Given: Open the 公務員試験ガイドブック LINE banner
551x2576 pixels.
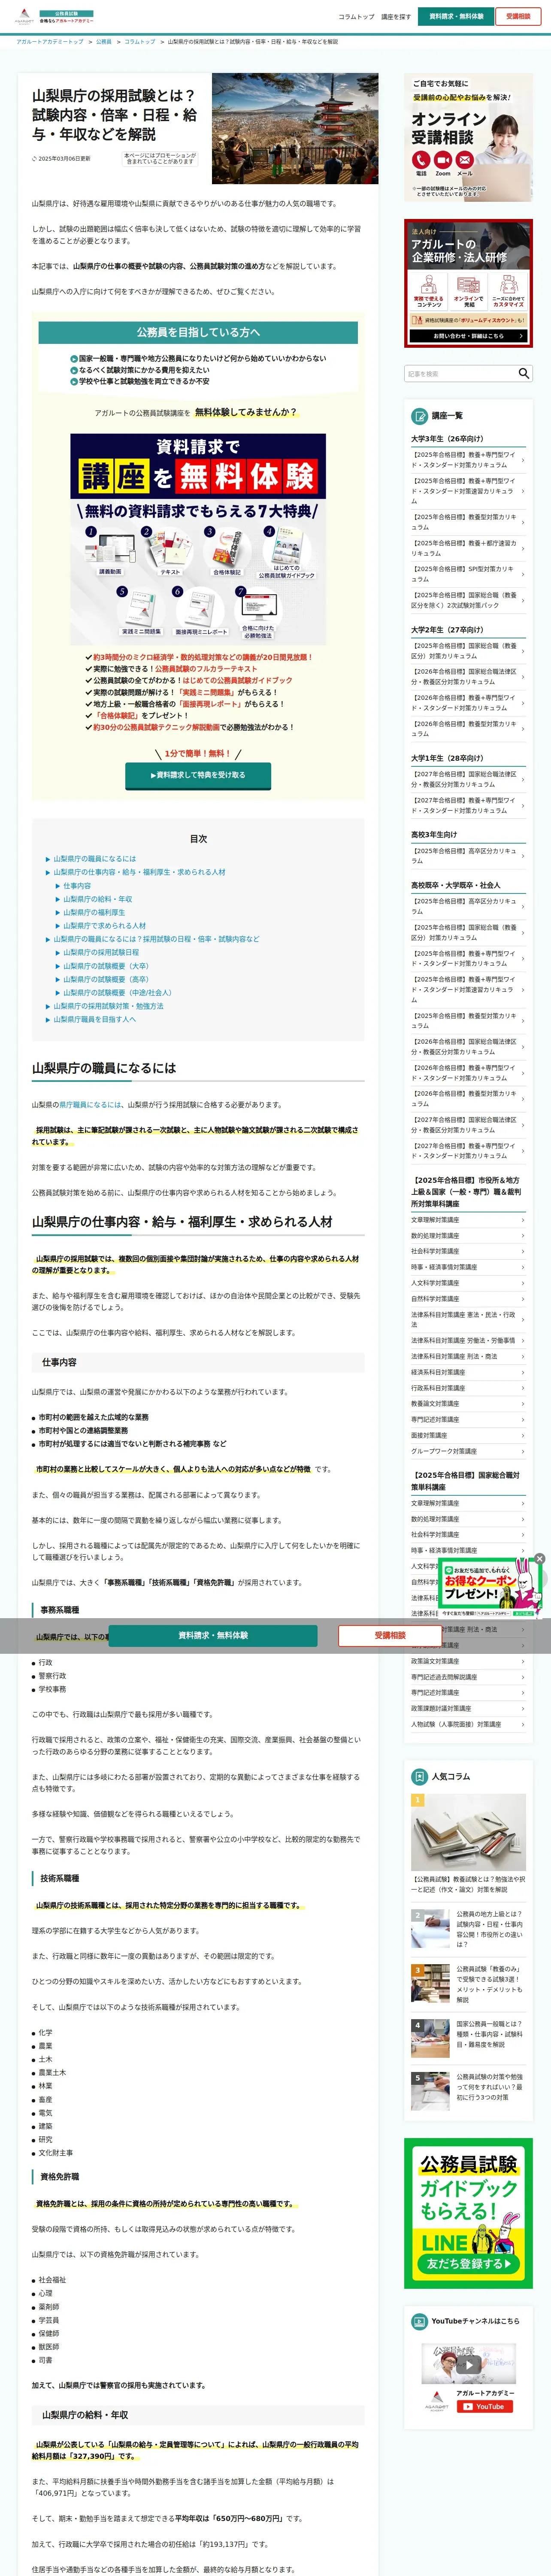Looking at the screenshot, I should point(468,2213).
